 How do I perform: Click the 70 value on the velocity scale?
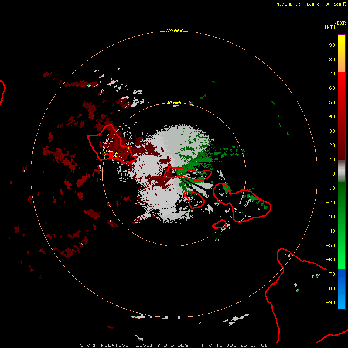332,74
